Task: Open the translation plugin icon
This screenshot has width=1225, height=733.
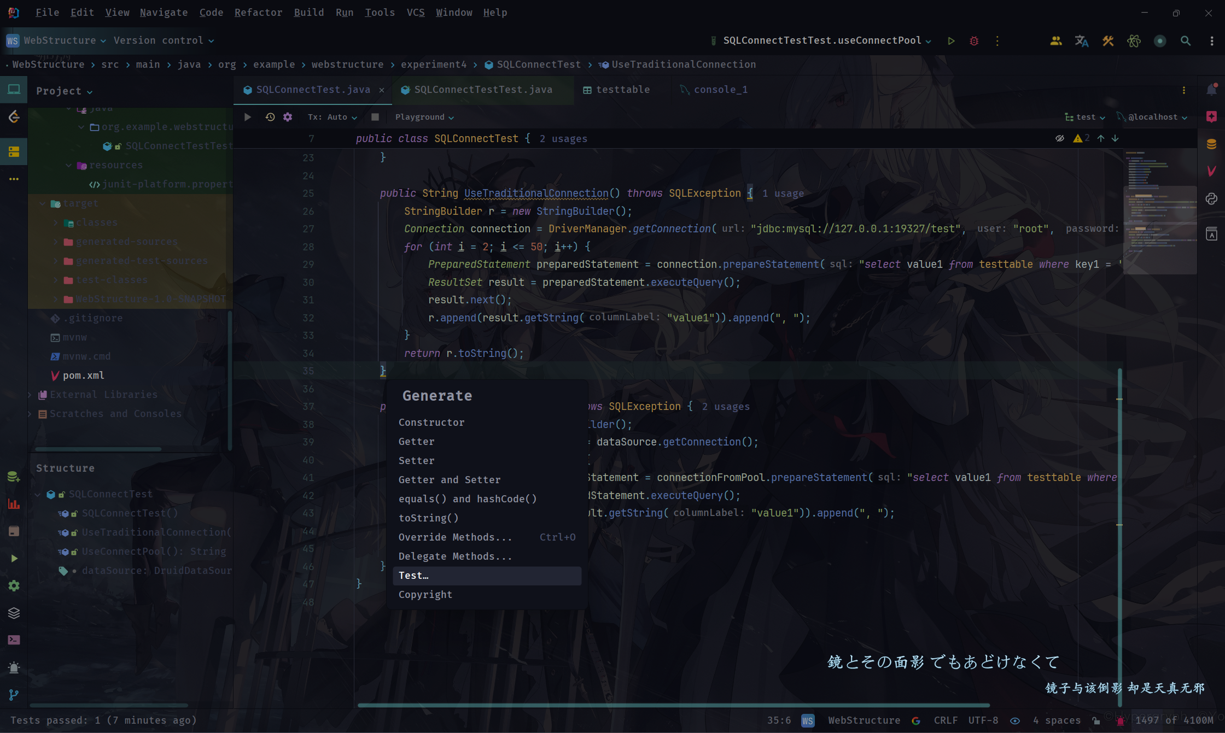Action: (x=1081, y=41)
